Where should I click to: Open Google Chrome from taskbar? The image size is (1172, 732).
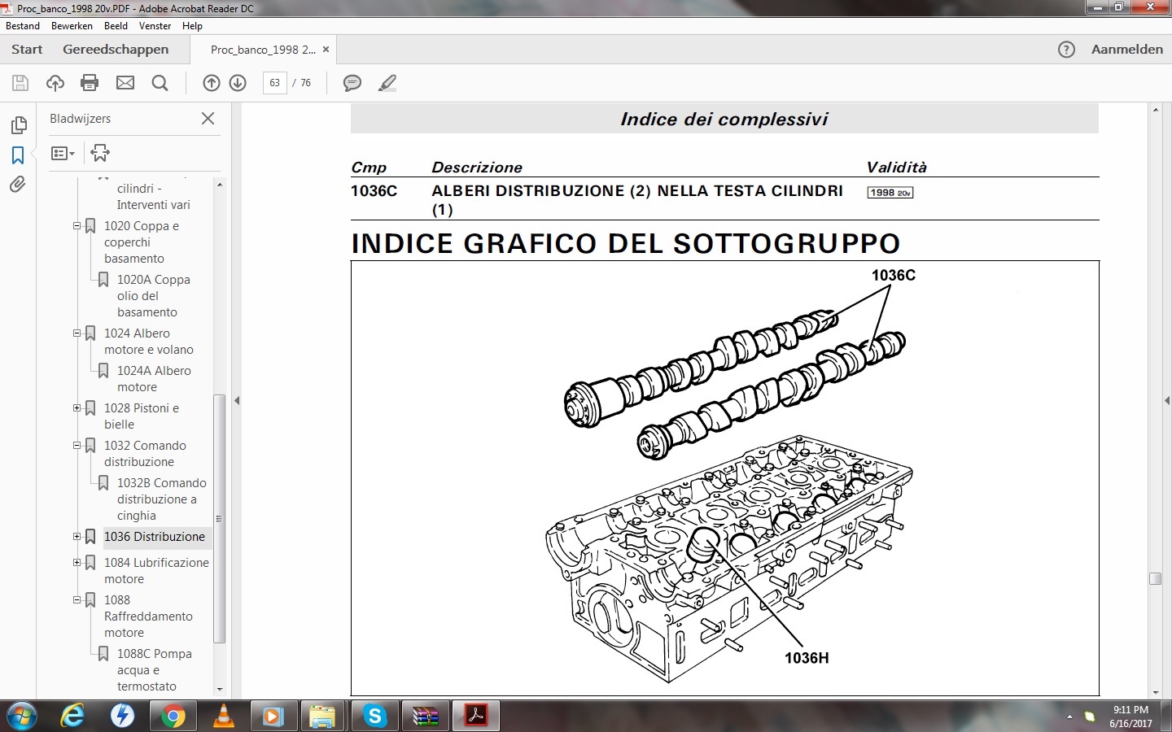(x=173, y=717)
